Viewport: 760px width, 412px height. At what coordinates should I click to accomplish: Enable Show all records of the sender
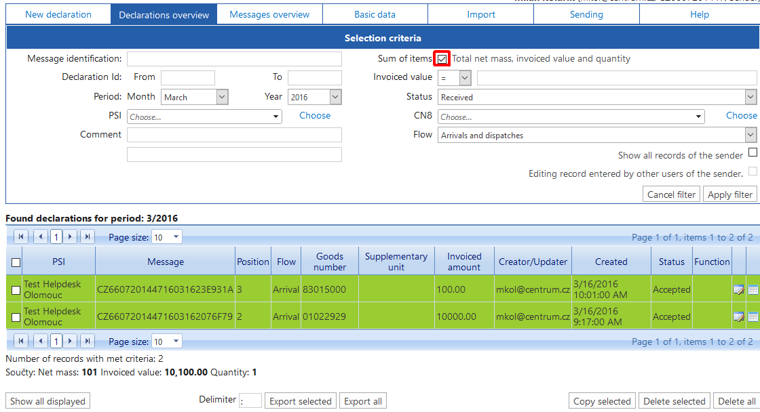pyautogui.click(x=753, y=152)
